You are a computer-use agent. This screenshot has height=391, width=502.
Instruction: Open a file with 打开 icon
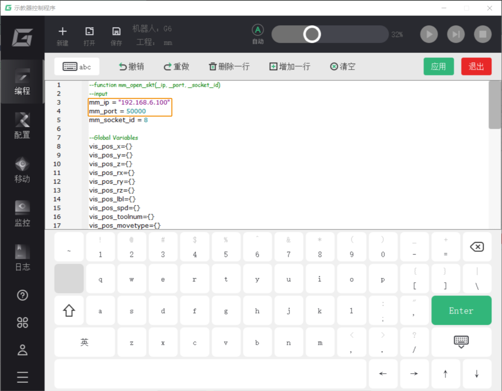click(x=89, y=36)
